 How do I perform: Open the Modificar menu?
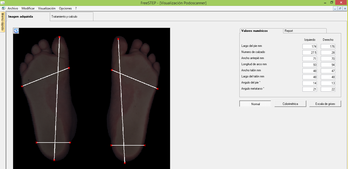coord(28,8)
